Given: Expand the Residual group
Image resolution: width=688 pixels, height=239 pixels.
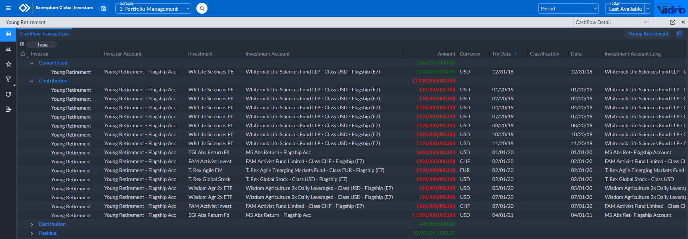Looking at the screenshot, I should [x=32, y=233].
